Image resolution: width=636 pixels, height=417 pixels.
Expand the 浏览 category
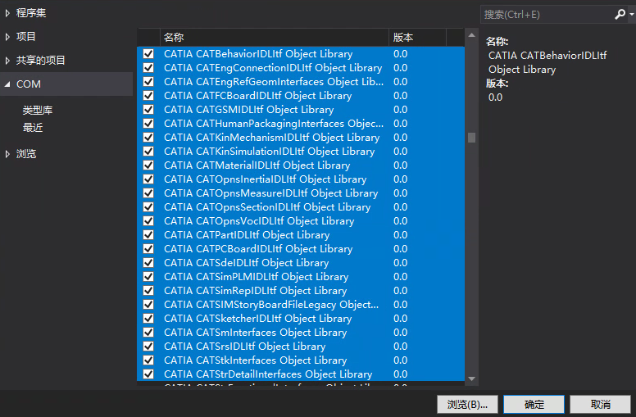point(7,154)
